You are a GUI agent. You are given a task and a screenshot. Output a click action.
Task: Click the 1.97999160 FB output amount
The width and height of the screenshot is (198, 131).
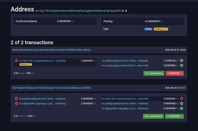pos(171,61)
